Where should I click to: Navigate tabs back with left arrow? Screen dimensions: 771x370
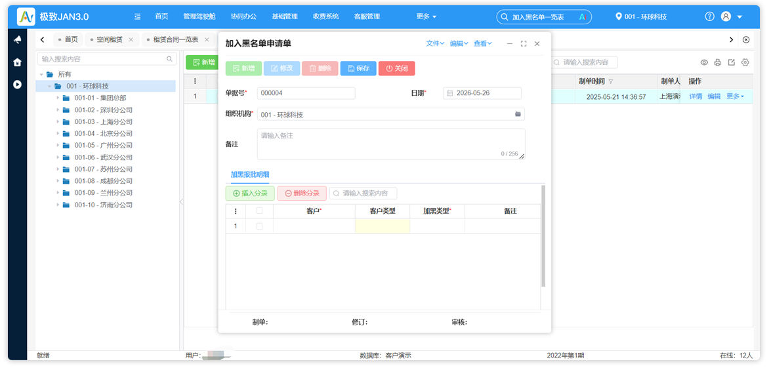pos(43,39)
